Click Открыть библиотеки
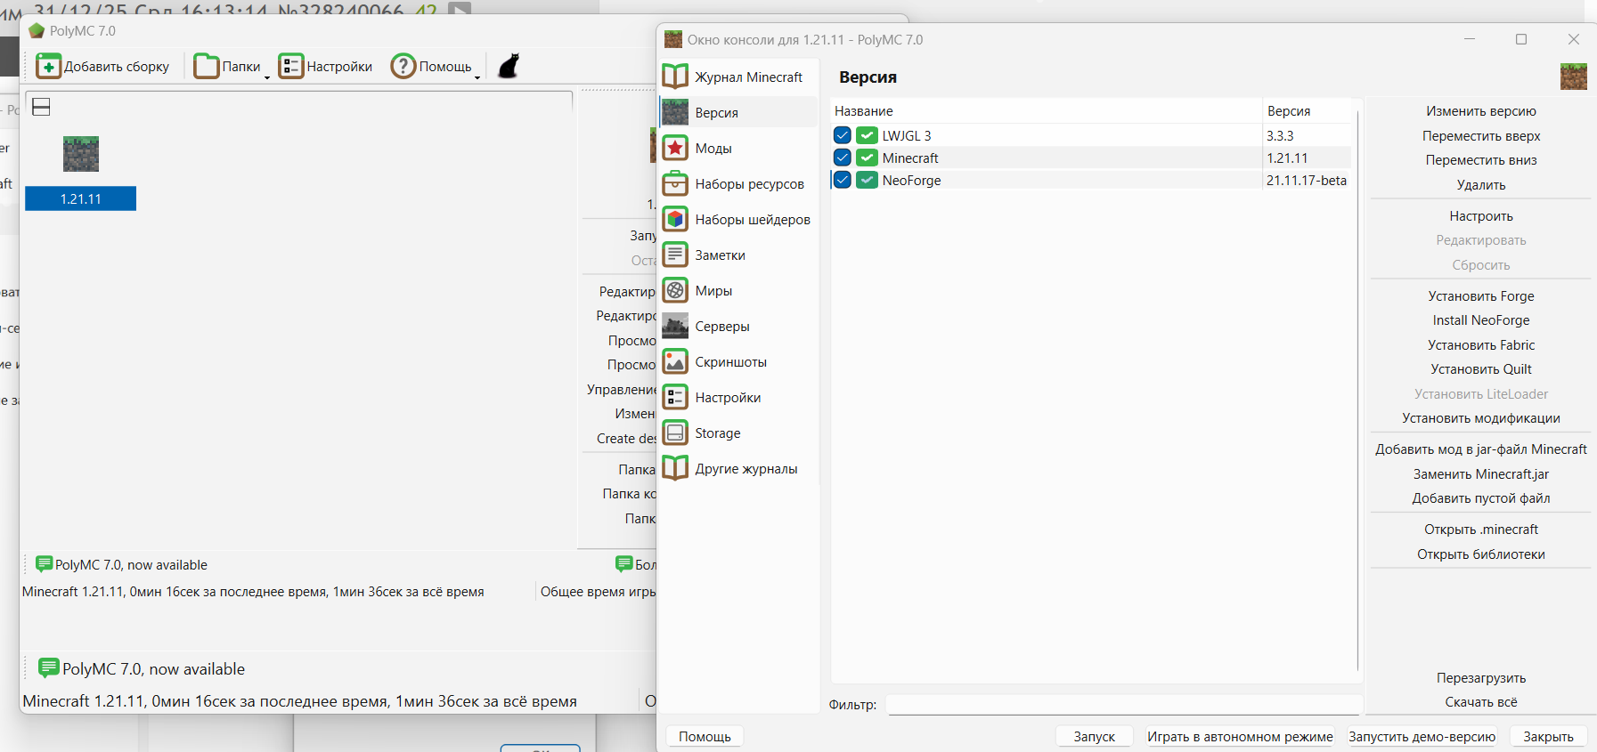 pos(1480,554)
